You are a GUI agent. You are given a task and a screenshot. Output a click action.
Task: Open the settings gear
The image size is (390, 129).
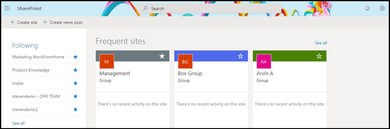[x=382, y=8]
